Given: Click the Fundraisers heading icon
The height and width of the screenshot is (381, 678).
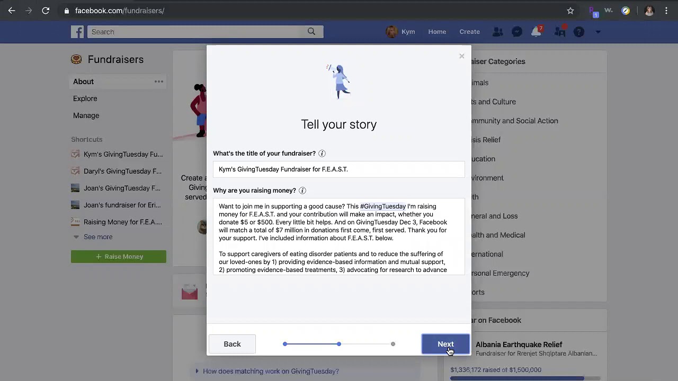Looking at the screenshot, I should pyautogui.click(x=76, y=59).
